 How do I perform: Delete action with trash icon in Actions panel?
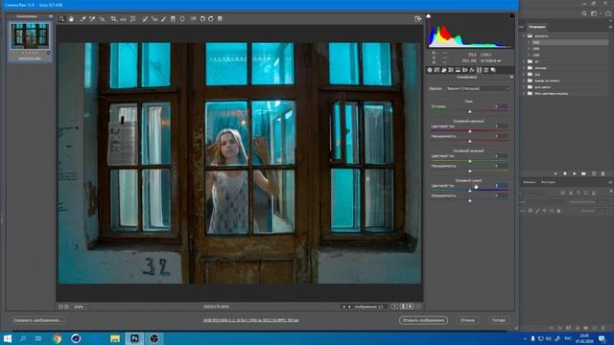click(x=603, y=173)
